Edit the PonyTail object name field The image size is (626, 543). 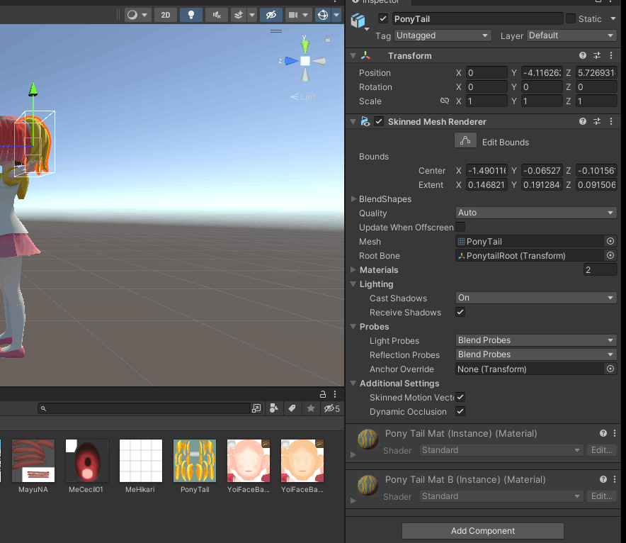pos(477,18)
